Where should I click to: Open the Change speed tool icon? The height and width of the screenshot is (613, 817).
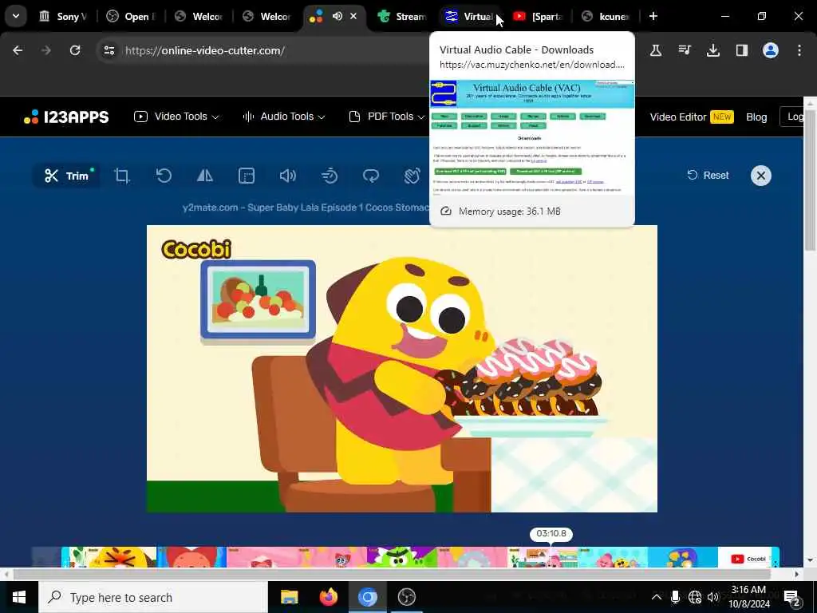[330, 176]
